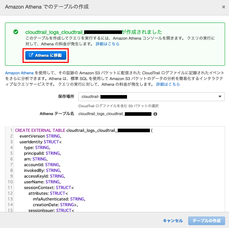The height and width of the screenshot is (228, 229).
Task: Close the Athena table creation dialog
Action: click(x=223, y=7)
